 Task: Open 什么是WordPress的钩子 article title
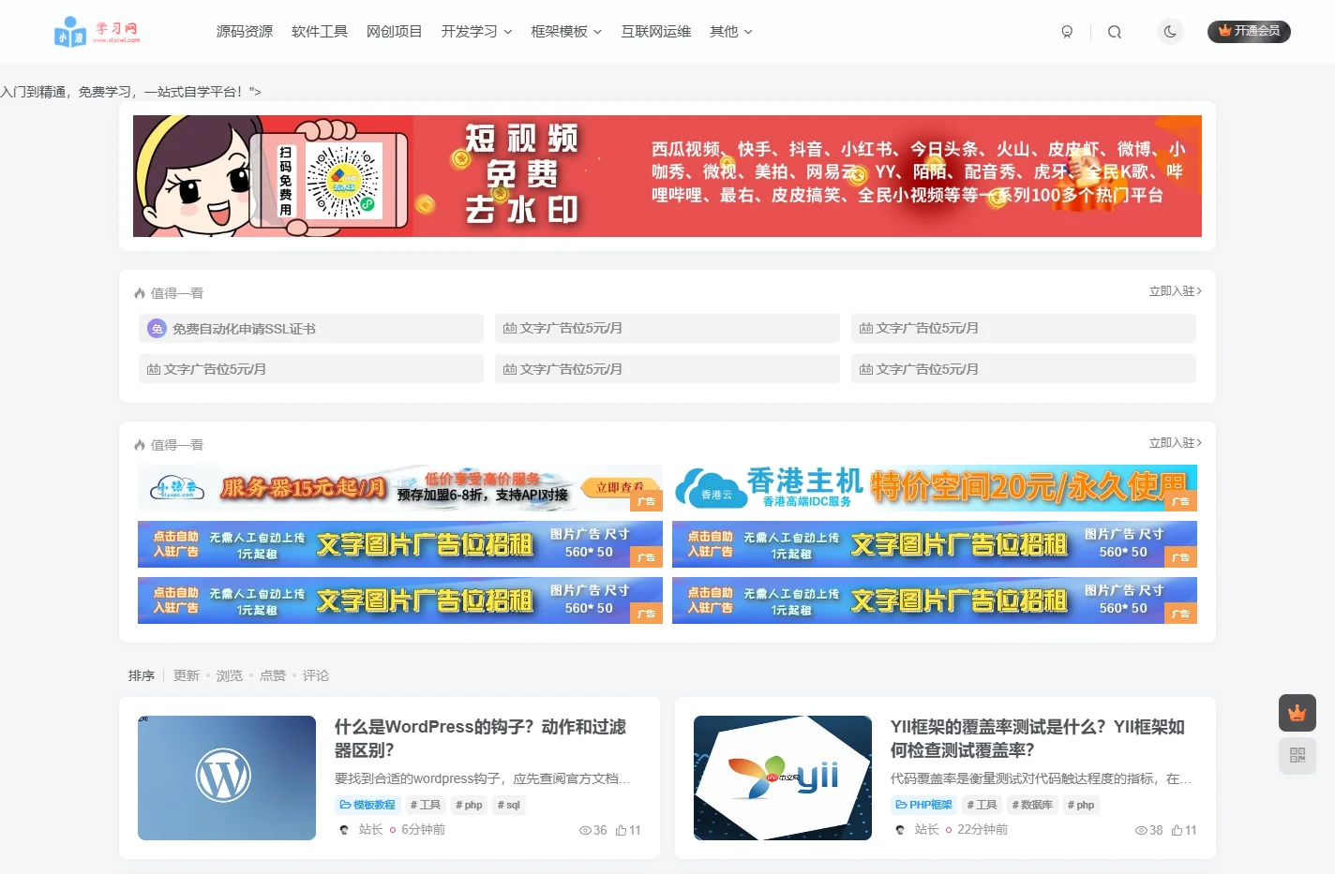pyautogui.click(x=480, y=738)
